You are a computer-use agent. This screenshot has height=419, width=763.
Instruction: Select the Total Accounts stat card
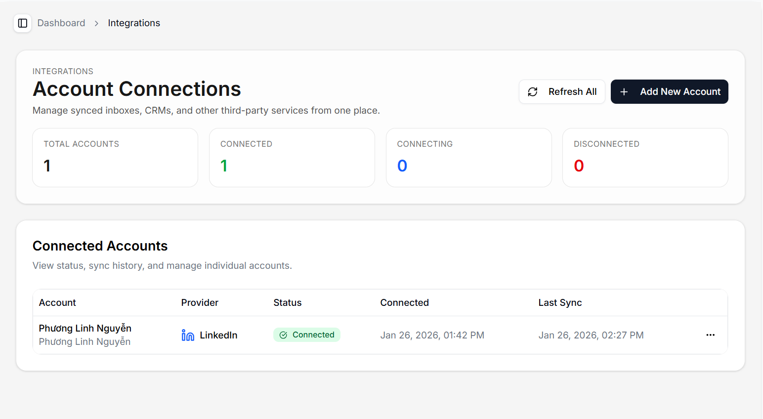point(115,158)
